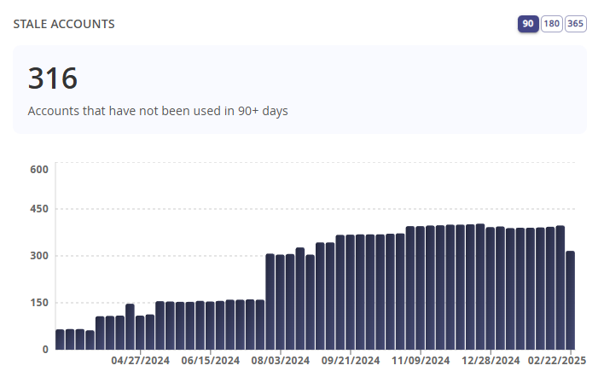The width and height of the screenshot is (598, 377).
Task: Switch to the 180 days range
Action: pos(551,24)
